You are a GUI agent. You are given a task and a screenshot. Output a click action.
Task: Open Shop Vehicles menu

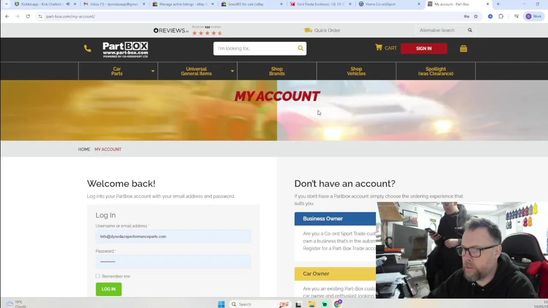pyautogui.click(x=356, y=71)
